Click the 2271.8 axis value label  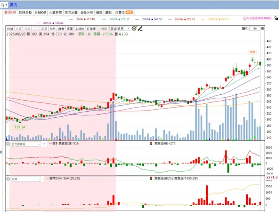[x=272, y=177]
